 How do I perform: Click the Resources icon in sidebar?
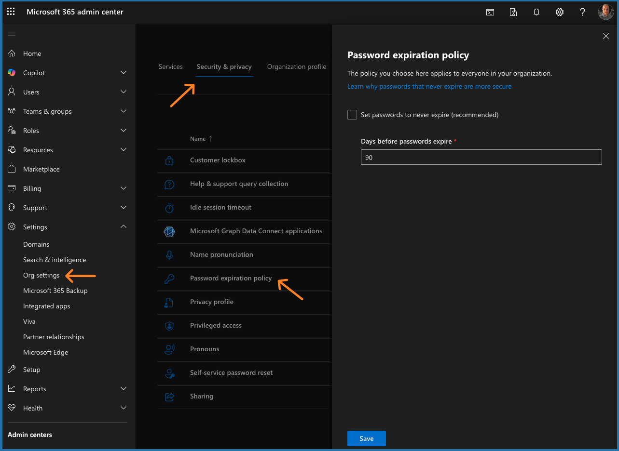coord(12,150)
